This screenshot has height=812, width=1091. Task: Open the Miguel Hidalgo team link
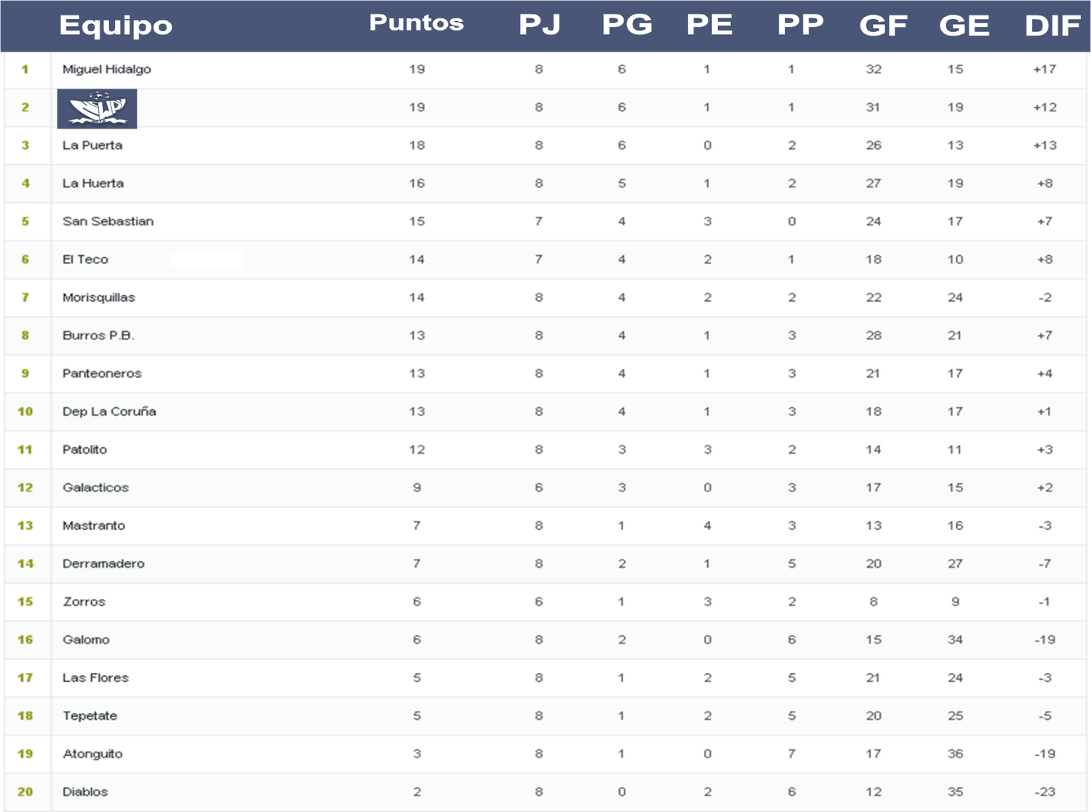pyautogui.click(x=107, y=70)
